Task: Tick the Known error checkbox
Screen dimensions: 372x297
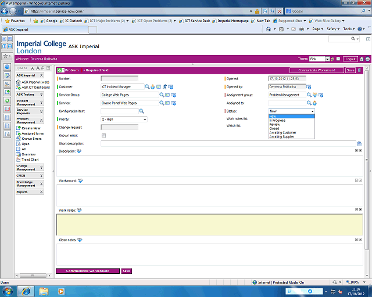Action: click(103, 136)
